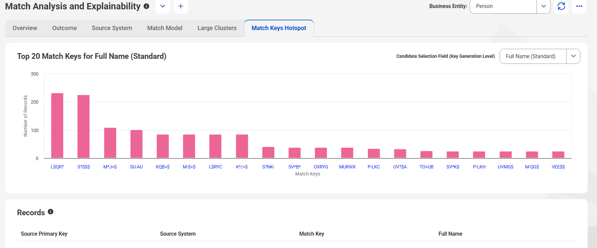
Task: Click the chart bar above S?$$$
Action: [83, 127]
